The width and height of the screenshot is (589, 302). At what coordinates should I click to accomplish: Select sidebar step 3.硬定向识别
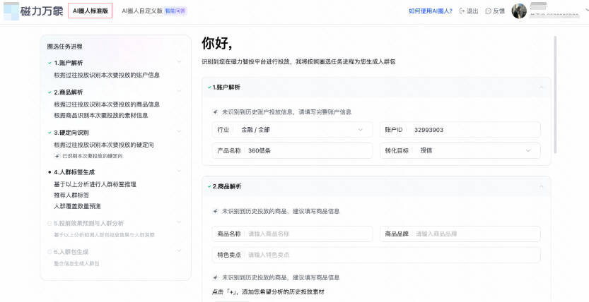pyautogui.click(x=71, y=133)
